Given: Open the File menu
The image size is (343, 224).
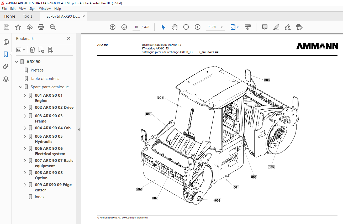Looking at the screenshot, I should click(4, 9).
